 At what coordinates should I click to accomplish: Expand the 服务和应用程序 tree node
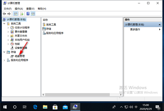(x=4, y=60)
